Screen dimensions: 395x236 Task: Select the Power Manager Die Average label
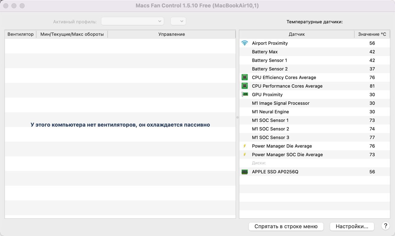click(282, 146)
